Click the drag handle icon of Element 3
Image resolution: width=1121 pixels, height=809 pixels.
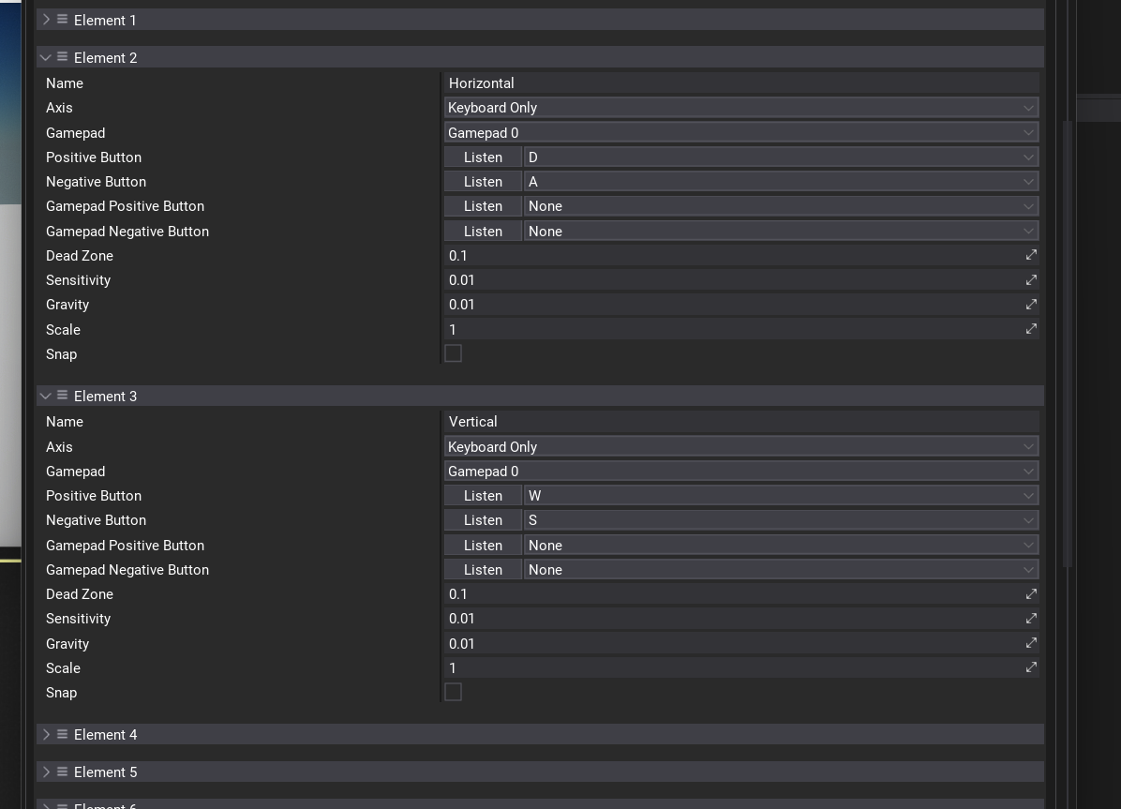(62, 396)
